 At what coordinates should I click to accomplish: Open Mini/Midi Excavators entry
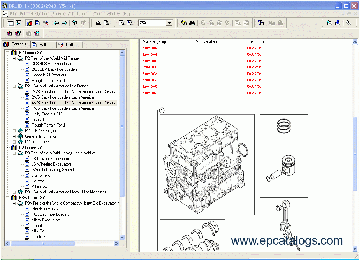[49, 209]
